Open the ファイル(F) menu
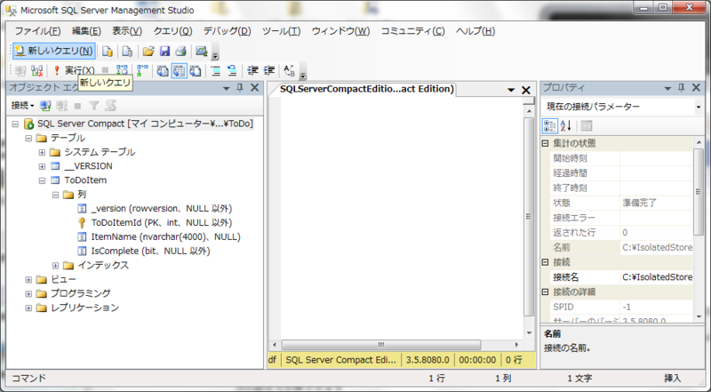 (37, 31)
